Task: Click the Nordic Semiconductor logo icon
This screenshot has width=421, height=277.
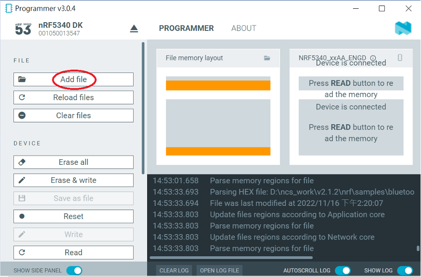Action: click(x=402, y=29)
